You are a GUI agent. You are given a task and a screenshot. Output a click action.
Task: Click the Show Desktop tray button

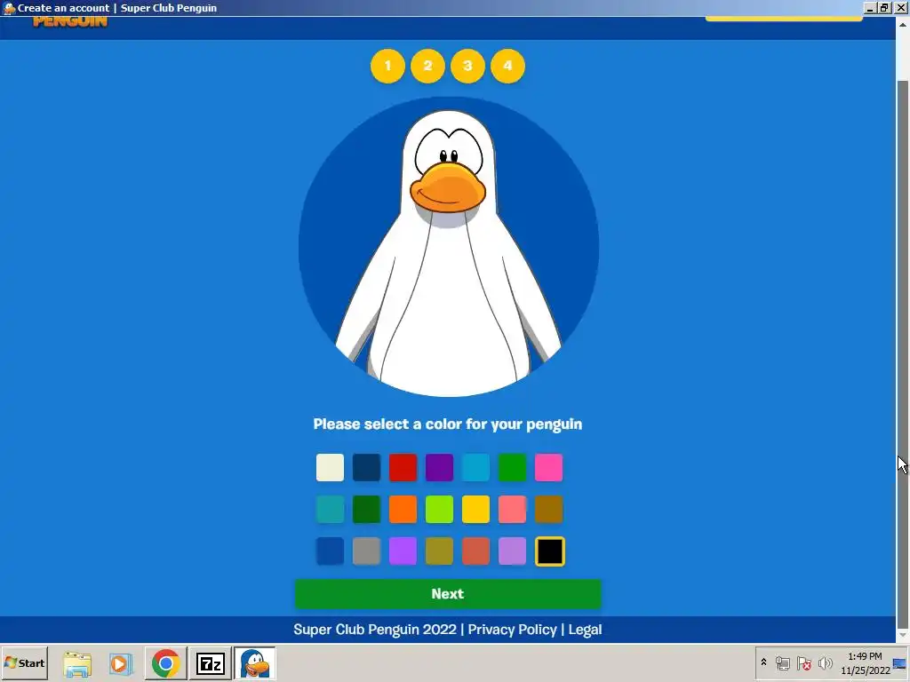(x=900, y=662)
